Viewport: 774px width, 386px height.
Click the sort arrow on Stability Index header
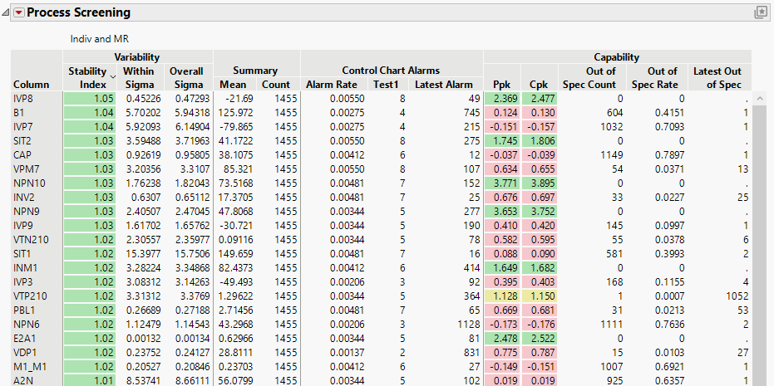113,77
